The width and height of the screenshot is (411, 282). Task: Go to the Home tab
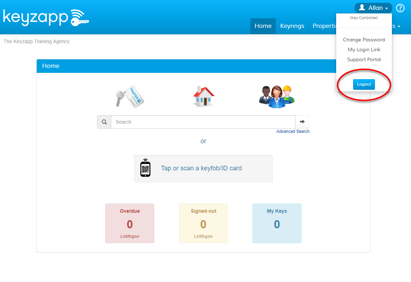click(x=263, y=26)
